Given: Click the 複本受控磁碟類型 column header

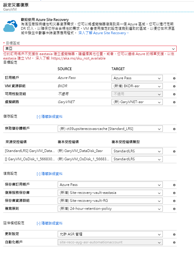Looking at the screenshot, I should pos(126,142).
